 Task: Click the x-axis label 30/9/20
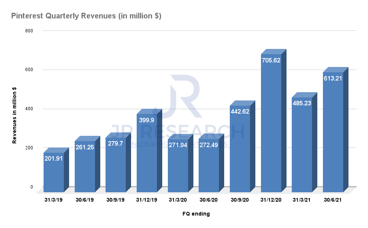[x=240, y=200]
